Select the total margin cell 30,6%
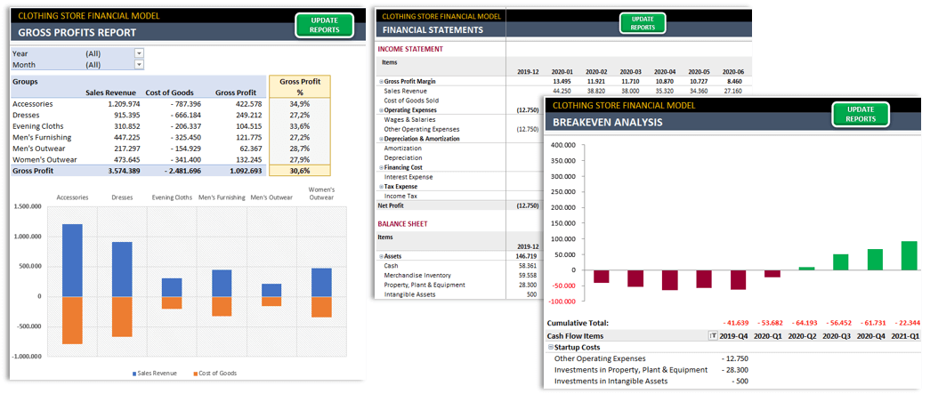The width and height of the screenshot is (930, 394). pyautogui.click(x=300, y=172)
